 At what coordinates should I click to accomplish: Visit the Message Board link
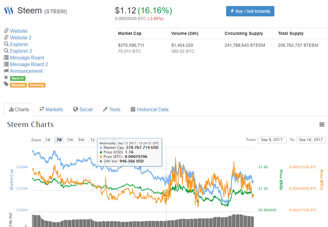point(27,58)
